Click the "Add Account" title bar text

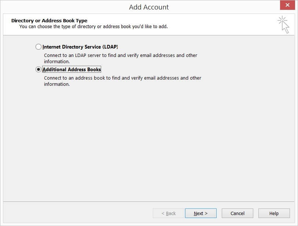pyautogui.click(x=149, y=7)
